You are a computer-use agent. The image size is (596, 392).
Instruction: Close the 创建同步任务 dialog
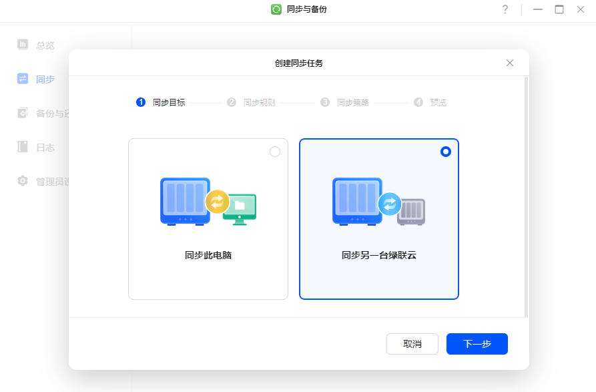(x=510, y=63)
